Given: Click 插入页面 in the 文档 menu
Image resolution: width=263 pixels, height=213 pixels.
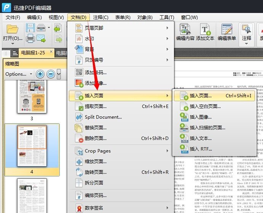Looking at the screenshot, I should coord(121,96).
